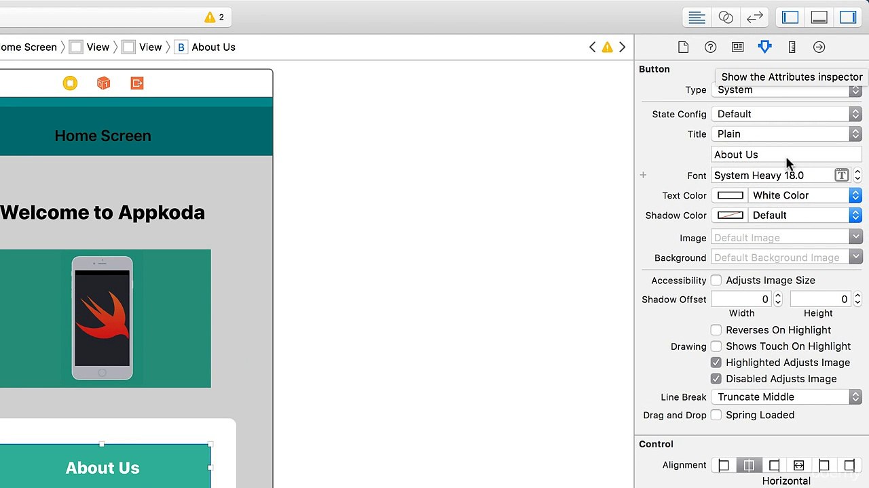The width and height of the screenshot is (869, 488).
Task: Select the first View in jump bar
Action: (90, 47)
